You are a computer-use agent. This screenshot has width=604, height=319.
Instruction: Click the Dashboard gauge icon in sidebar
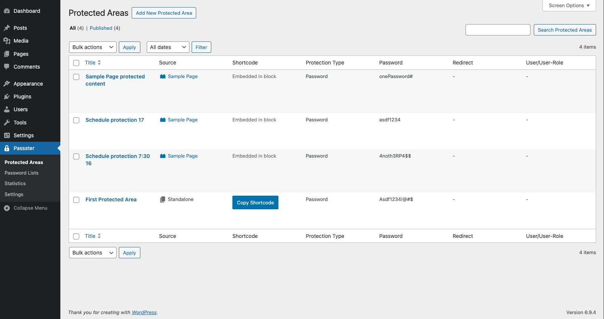pos(7,11)
